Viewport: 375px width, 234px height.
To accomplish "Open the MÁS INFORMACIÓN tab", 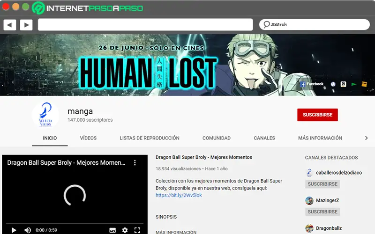I will coord(320,138).
